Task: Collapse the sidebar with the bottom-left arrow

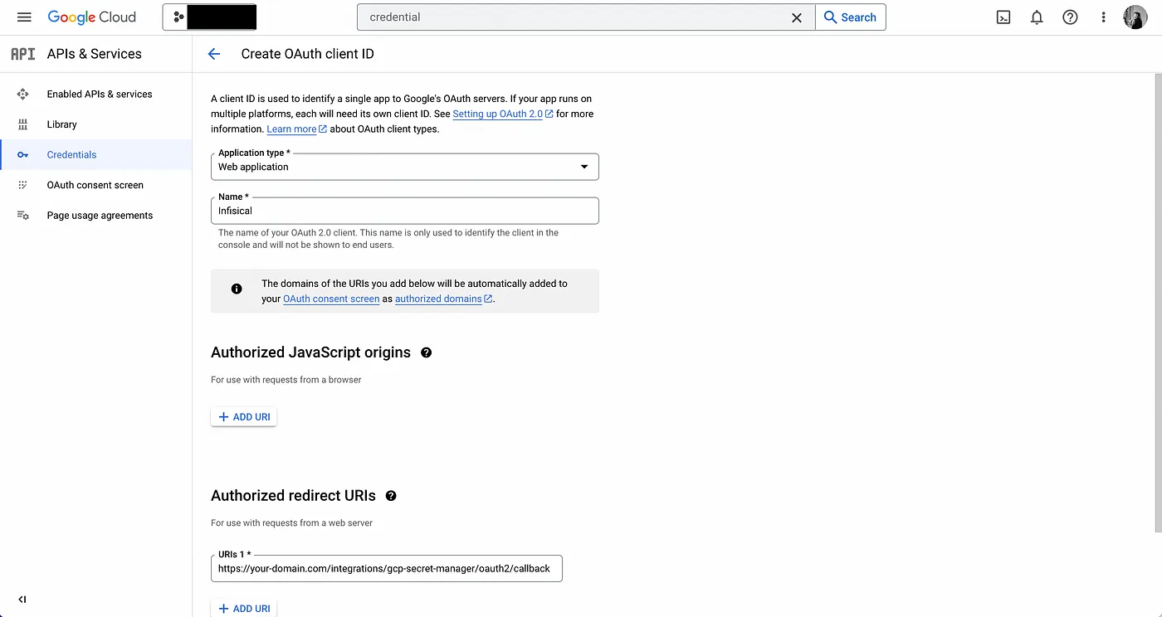Action: pos(22,599)
